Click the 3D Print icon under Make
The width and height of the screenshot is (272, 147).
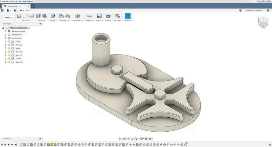(108, 16)
